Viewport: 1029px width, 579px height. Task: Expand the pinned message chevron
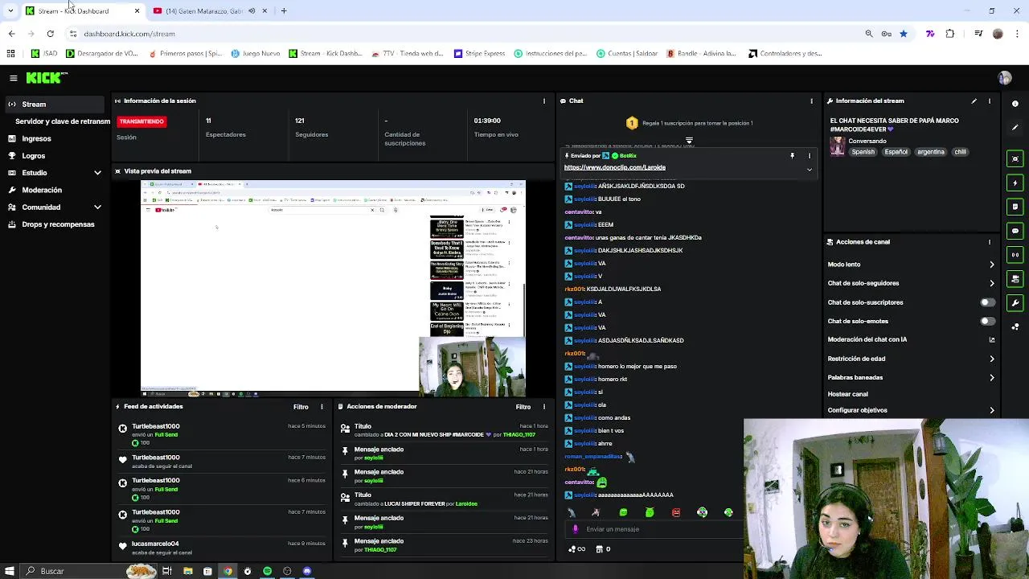810,170
